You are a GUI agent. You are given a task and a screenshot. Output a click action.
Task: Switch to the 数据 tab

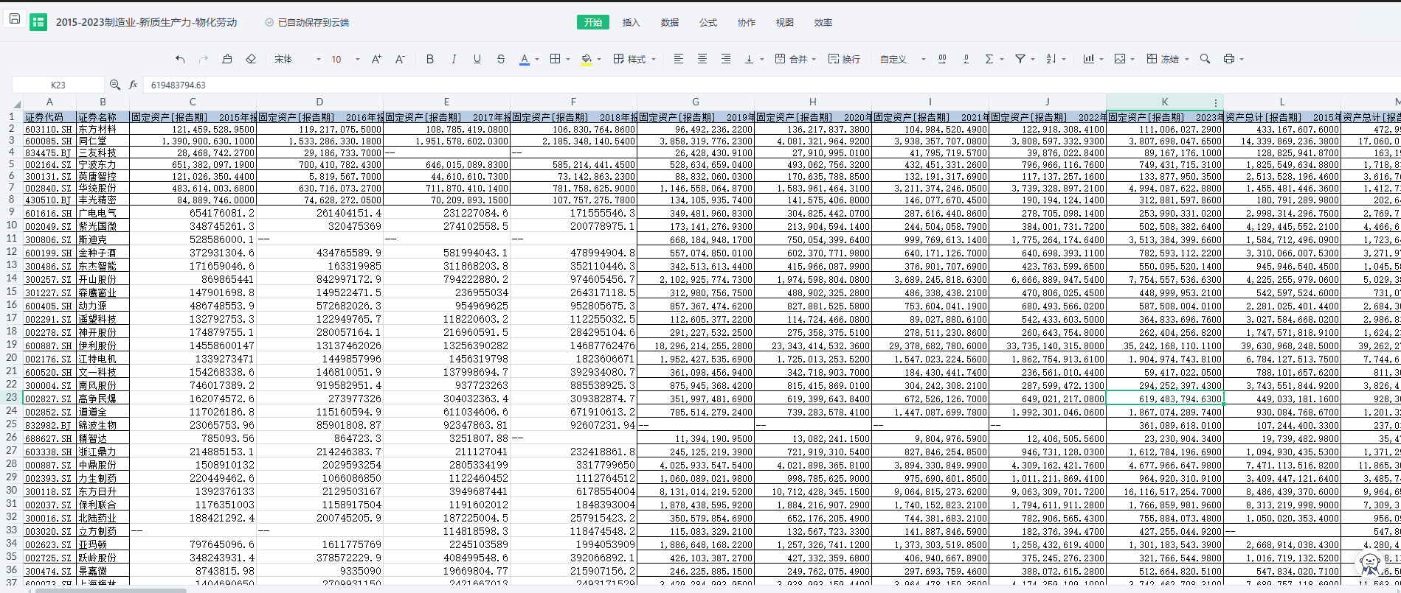pyautogui.click(x=670, y=22)
